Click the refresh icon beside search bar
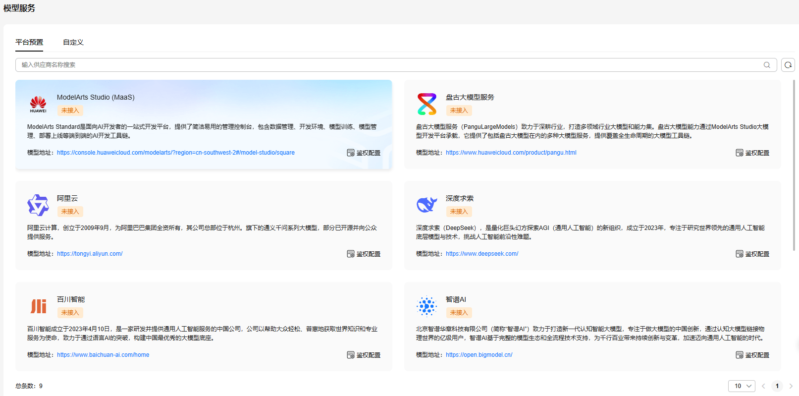This screenshot has width=799, height=396. 788,65
